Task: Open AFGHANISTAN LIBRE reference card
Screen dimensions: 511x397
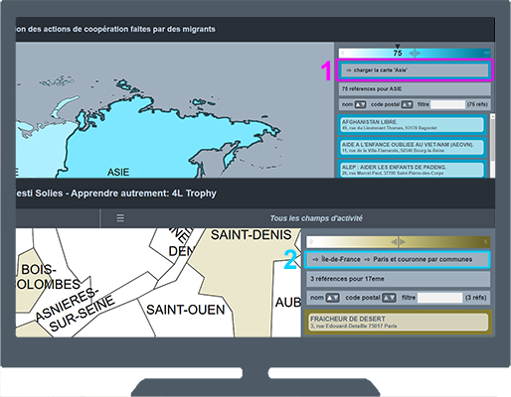Action: point(413,125)
